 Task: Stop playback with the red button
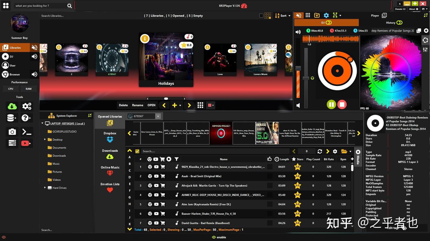pos(342,104)
